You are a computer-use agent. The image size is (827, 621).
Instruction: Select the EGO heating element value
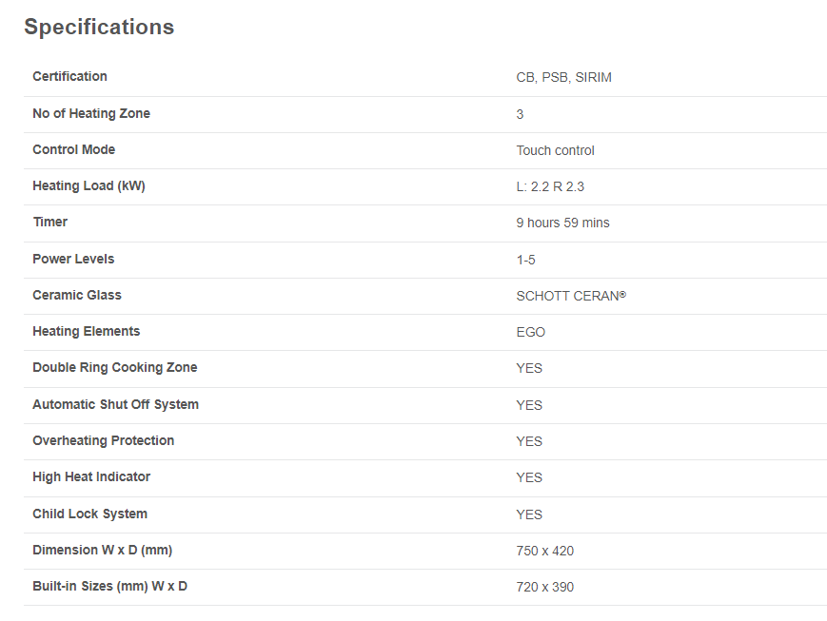click(531, 332)
